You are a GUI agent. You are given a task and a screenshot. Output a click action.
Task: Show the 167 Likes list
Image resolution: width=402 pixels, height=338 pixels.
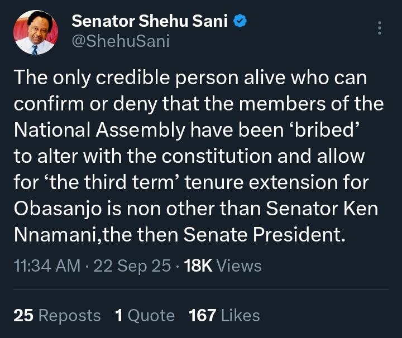[x=224, y=316]
